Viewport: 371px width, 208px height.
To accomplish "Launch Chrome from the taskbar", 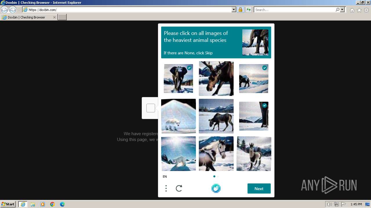I will point(52,204).
